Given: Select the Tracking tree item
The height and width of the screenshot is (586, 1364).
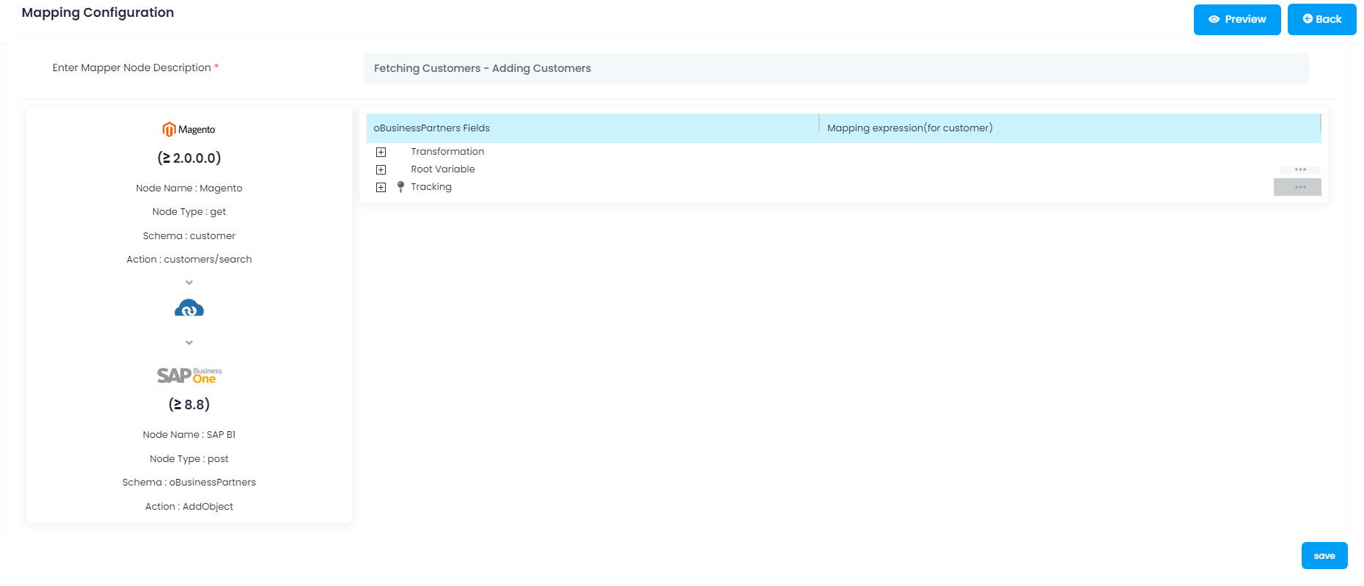Looking at the screenshot, I should (431, 187).
